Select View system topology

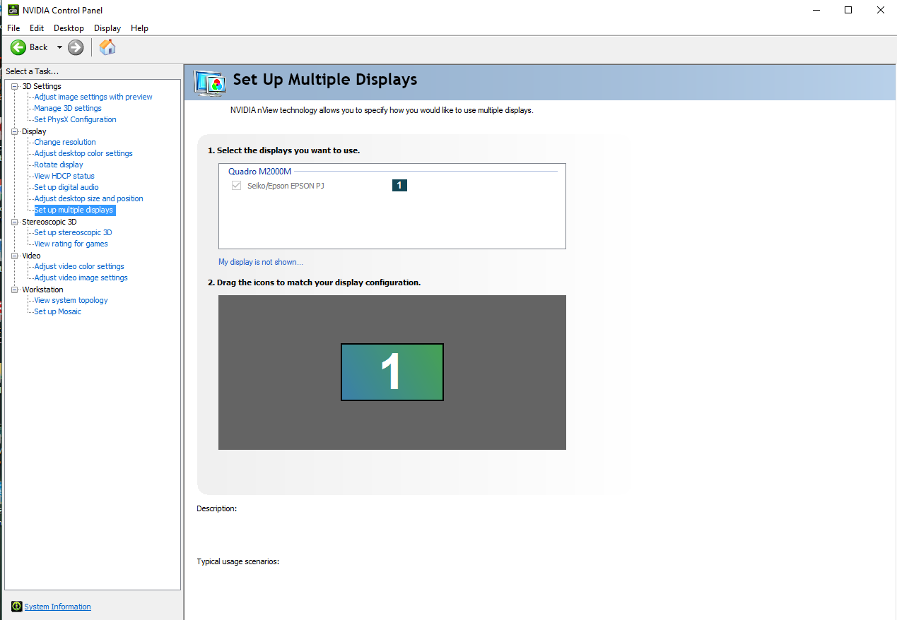(71, 300)
